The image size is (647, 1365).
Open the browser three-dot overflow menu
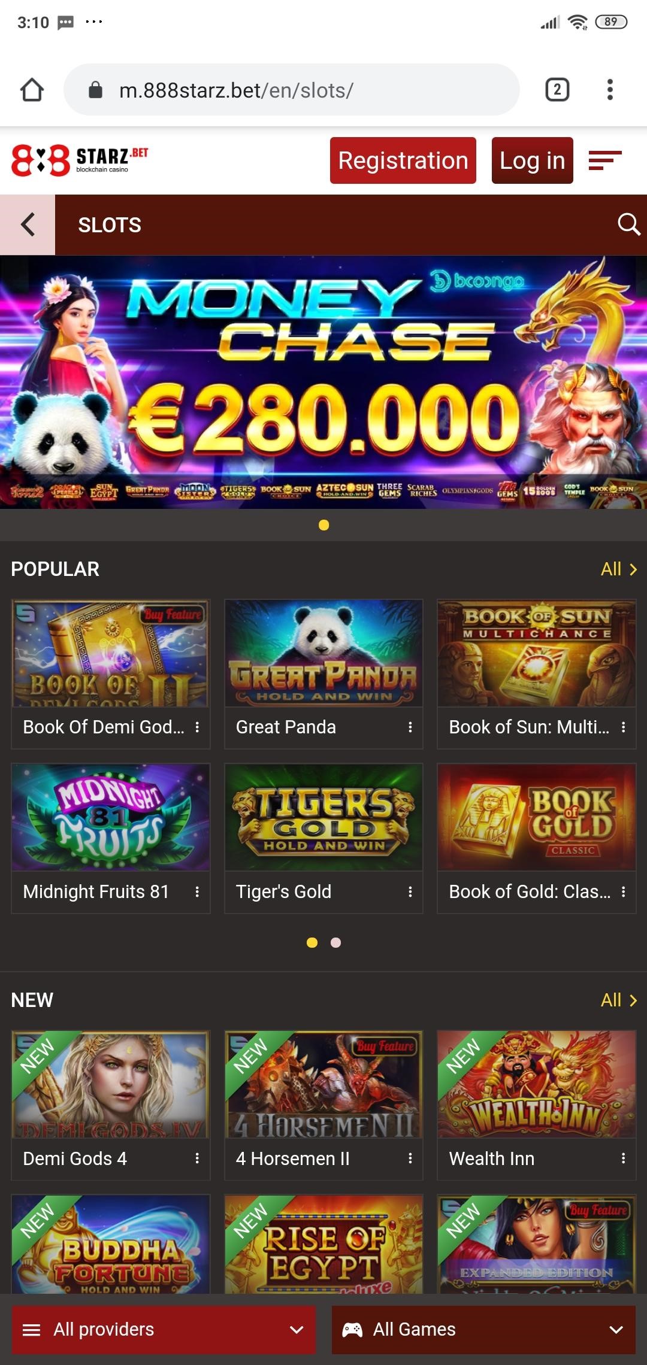[610, 90]
